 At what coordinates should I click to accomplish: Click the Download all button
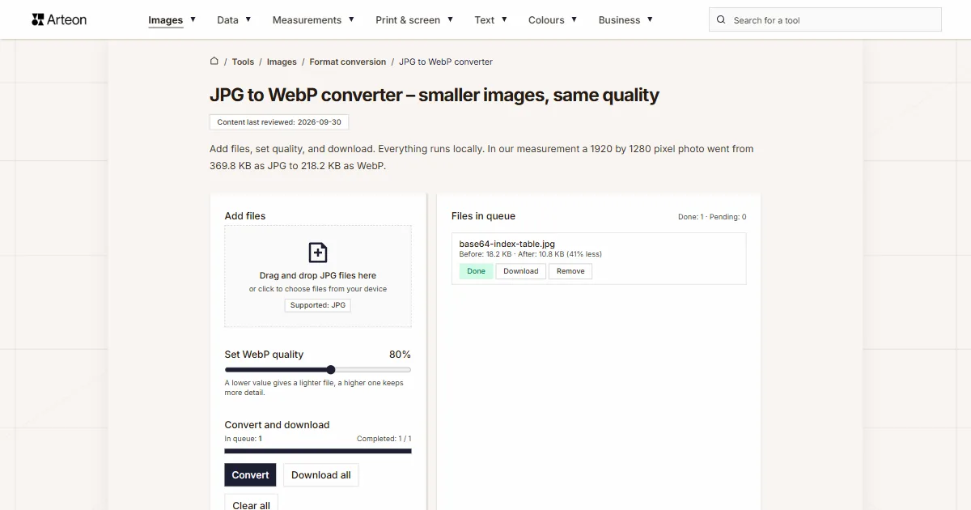tap(321, 475)
